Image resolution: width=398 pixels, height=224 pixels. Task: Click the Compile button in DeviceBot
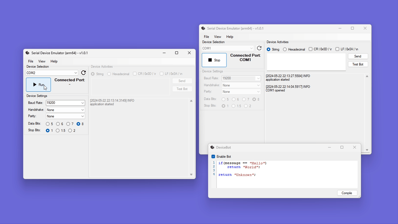pos(347,193)
